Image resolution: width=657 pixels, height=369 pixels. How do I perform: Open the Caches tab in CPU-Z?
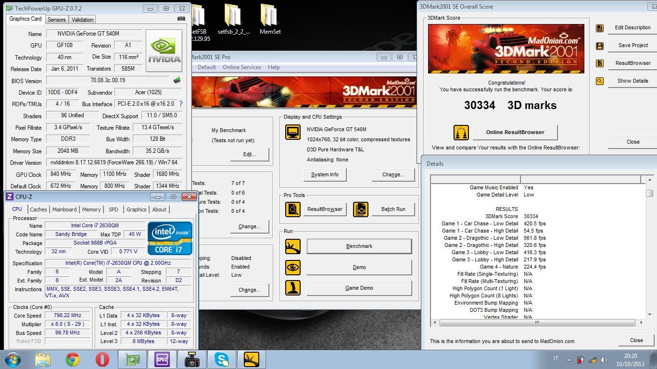pos(38,209)
